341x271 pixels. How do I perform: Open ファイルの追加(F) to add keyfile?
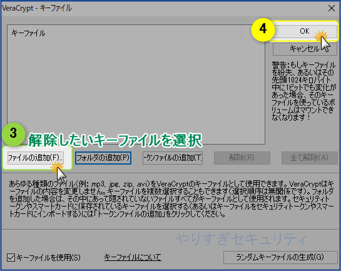[36, 158]
